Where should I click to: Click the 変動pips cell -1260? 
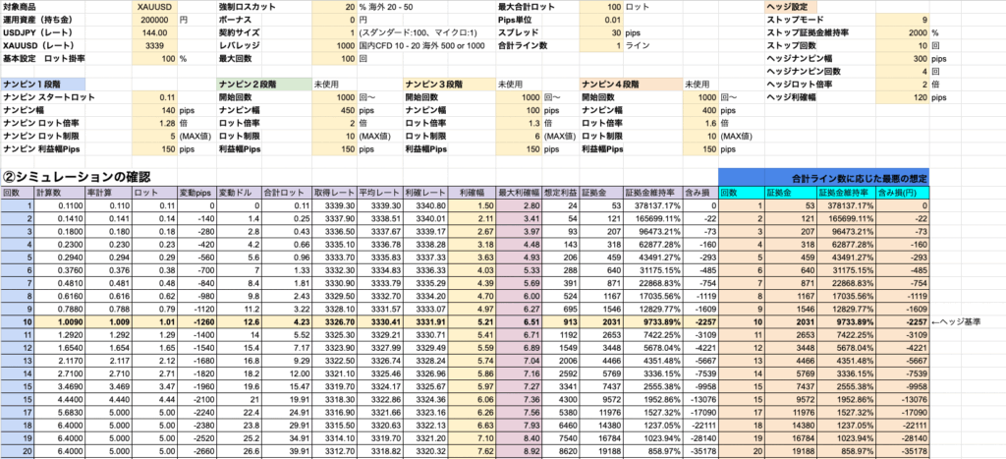pyautogui.click(x=196, y=321)
